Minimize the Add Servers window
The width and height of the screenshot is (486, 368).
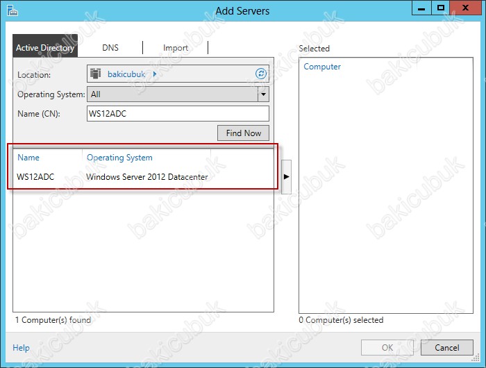coord(421,8)
